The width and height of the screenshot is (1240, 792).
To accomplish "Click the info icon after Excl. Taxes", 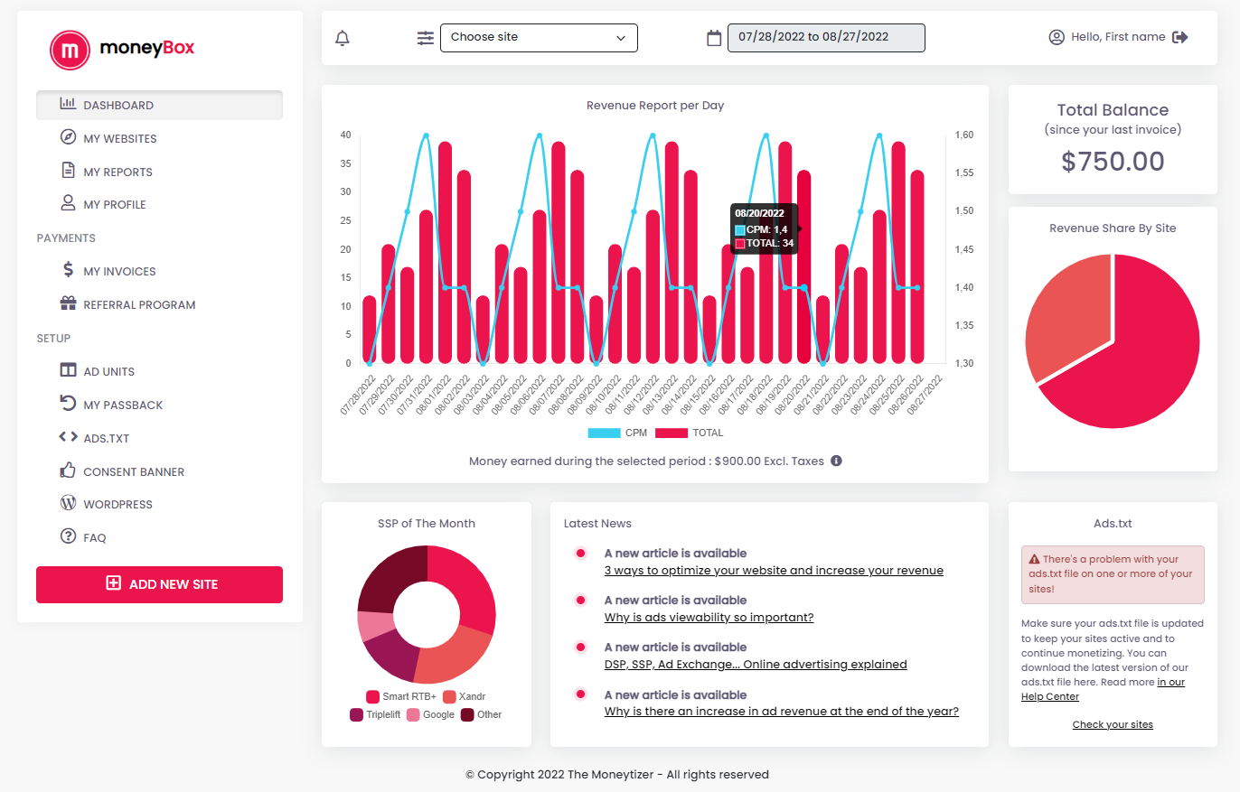I will point(836,461).
